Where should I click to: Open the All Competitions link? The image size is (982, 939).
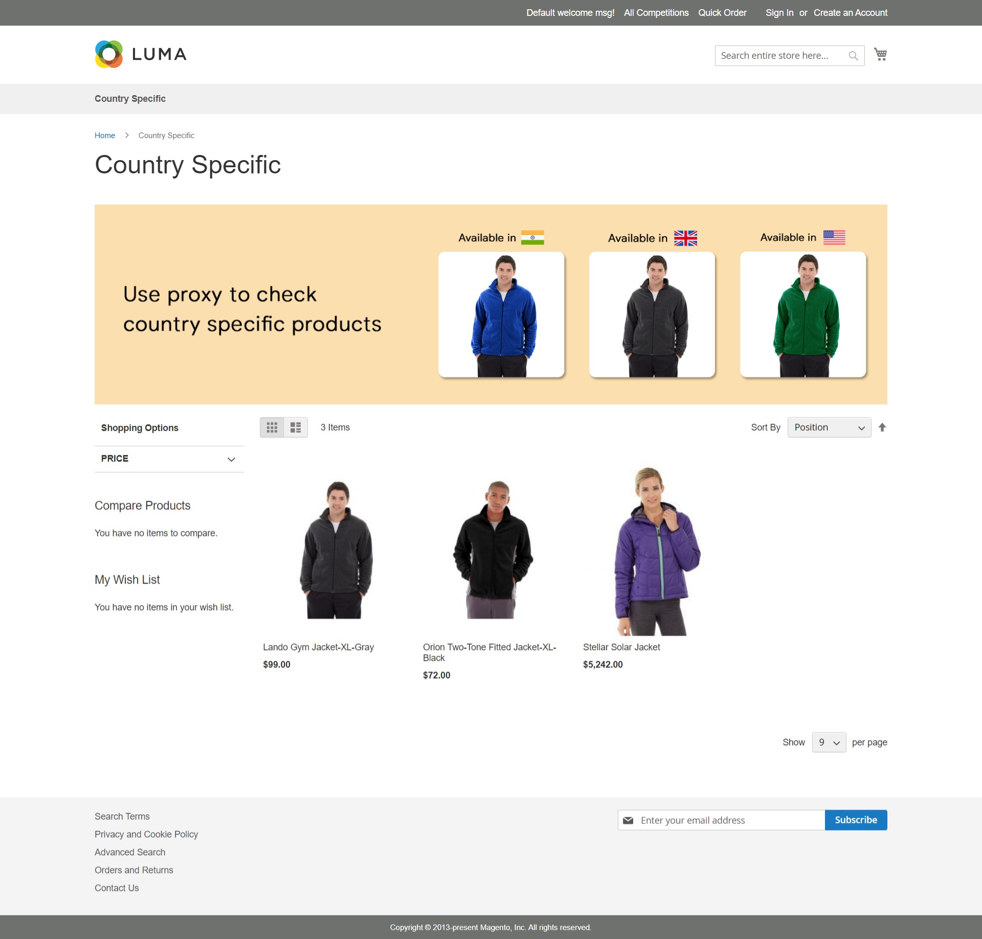click(x=656, y=13)
